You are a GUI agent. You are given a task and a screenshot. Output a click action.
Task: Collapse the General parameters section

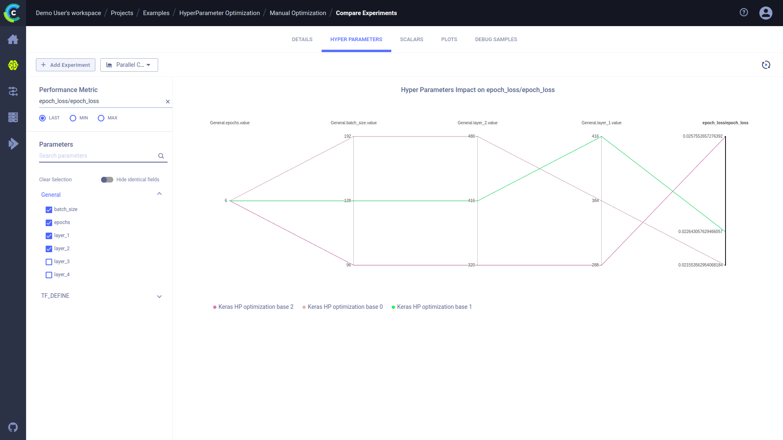(159, 194)
